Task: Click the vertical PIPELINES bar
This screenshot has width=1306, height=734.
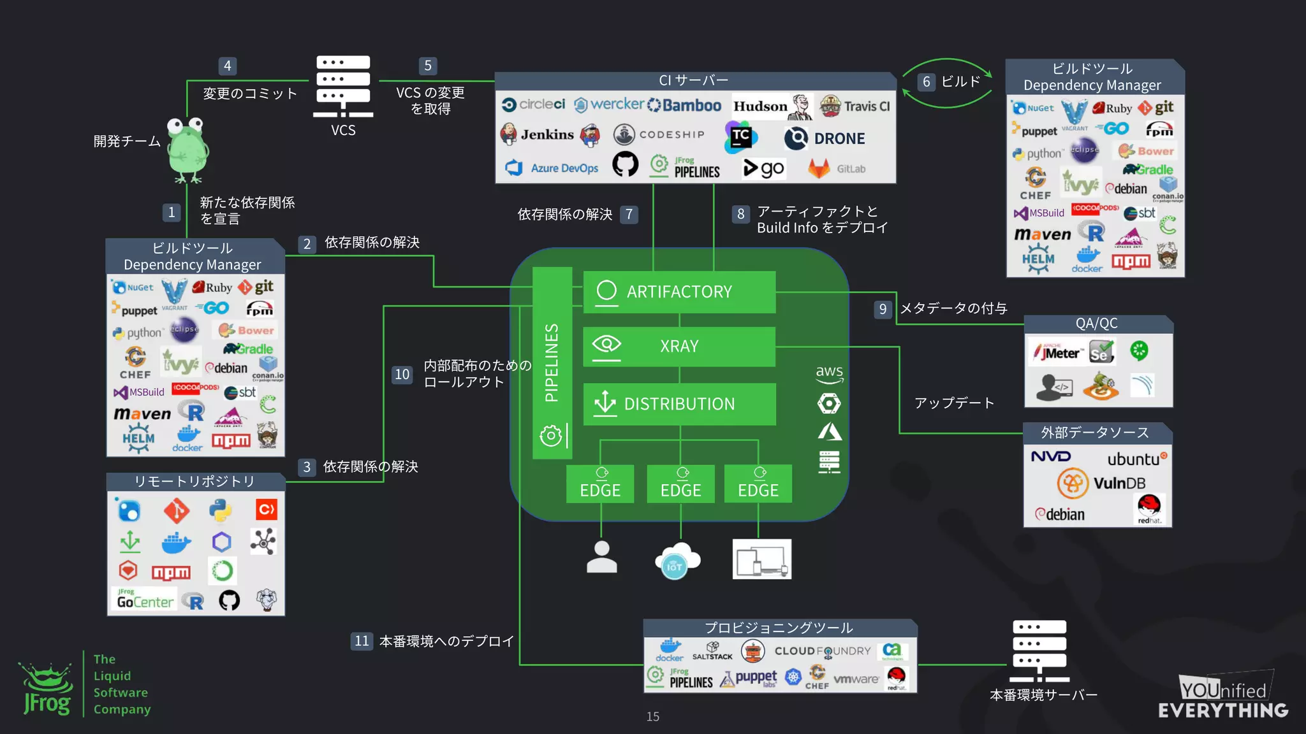Action: tap(552, 363)
